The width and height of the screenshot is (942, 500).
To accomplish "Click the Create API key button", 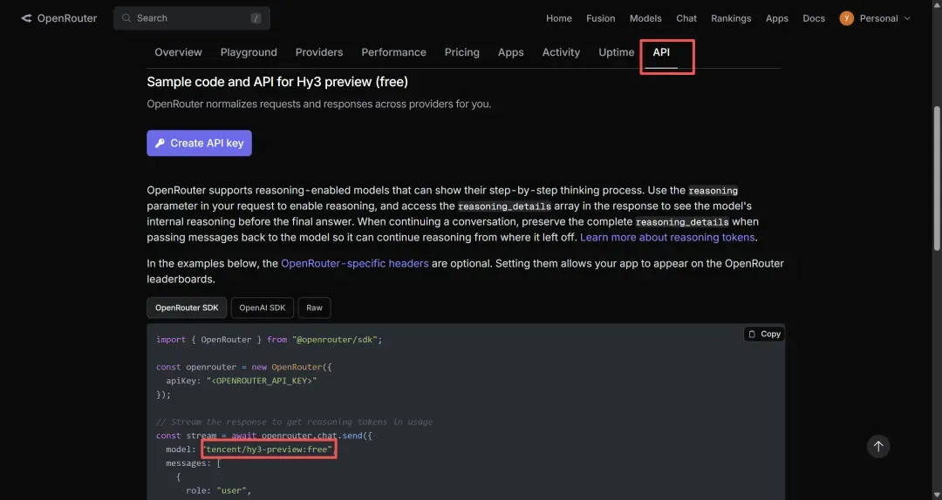I will [199, 143].
